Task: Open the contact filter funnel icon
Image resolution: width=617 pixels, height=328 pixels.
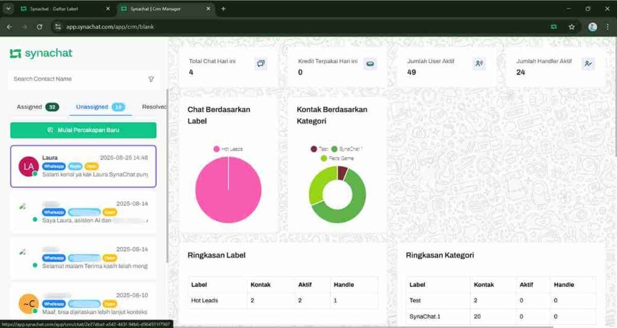Action: point(151,79)
